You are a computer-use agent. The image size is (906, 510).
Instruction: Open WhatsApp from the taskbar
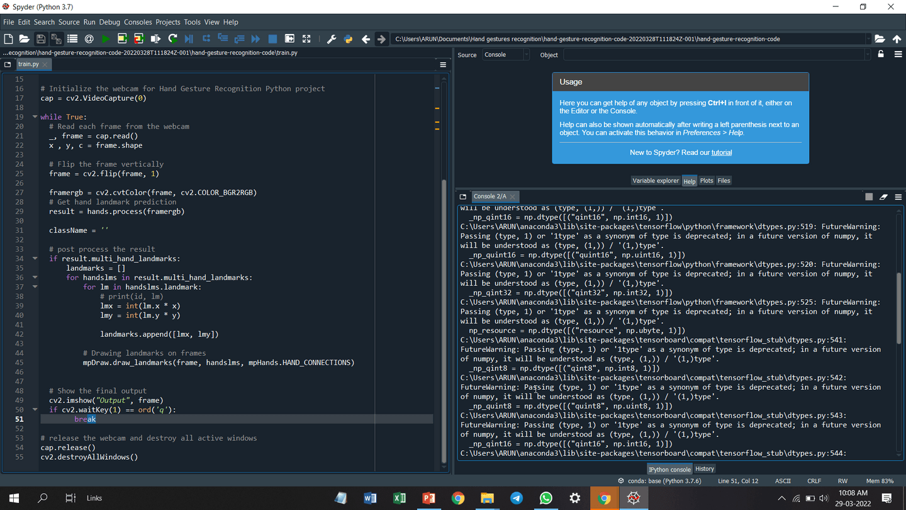coord(545,498)
